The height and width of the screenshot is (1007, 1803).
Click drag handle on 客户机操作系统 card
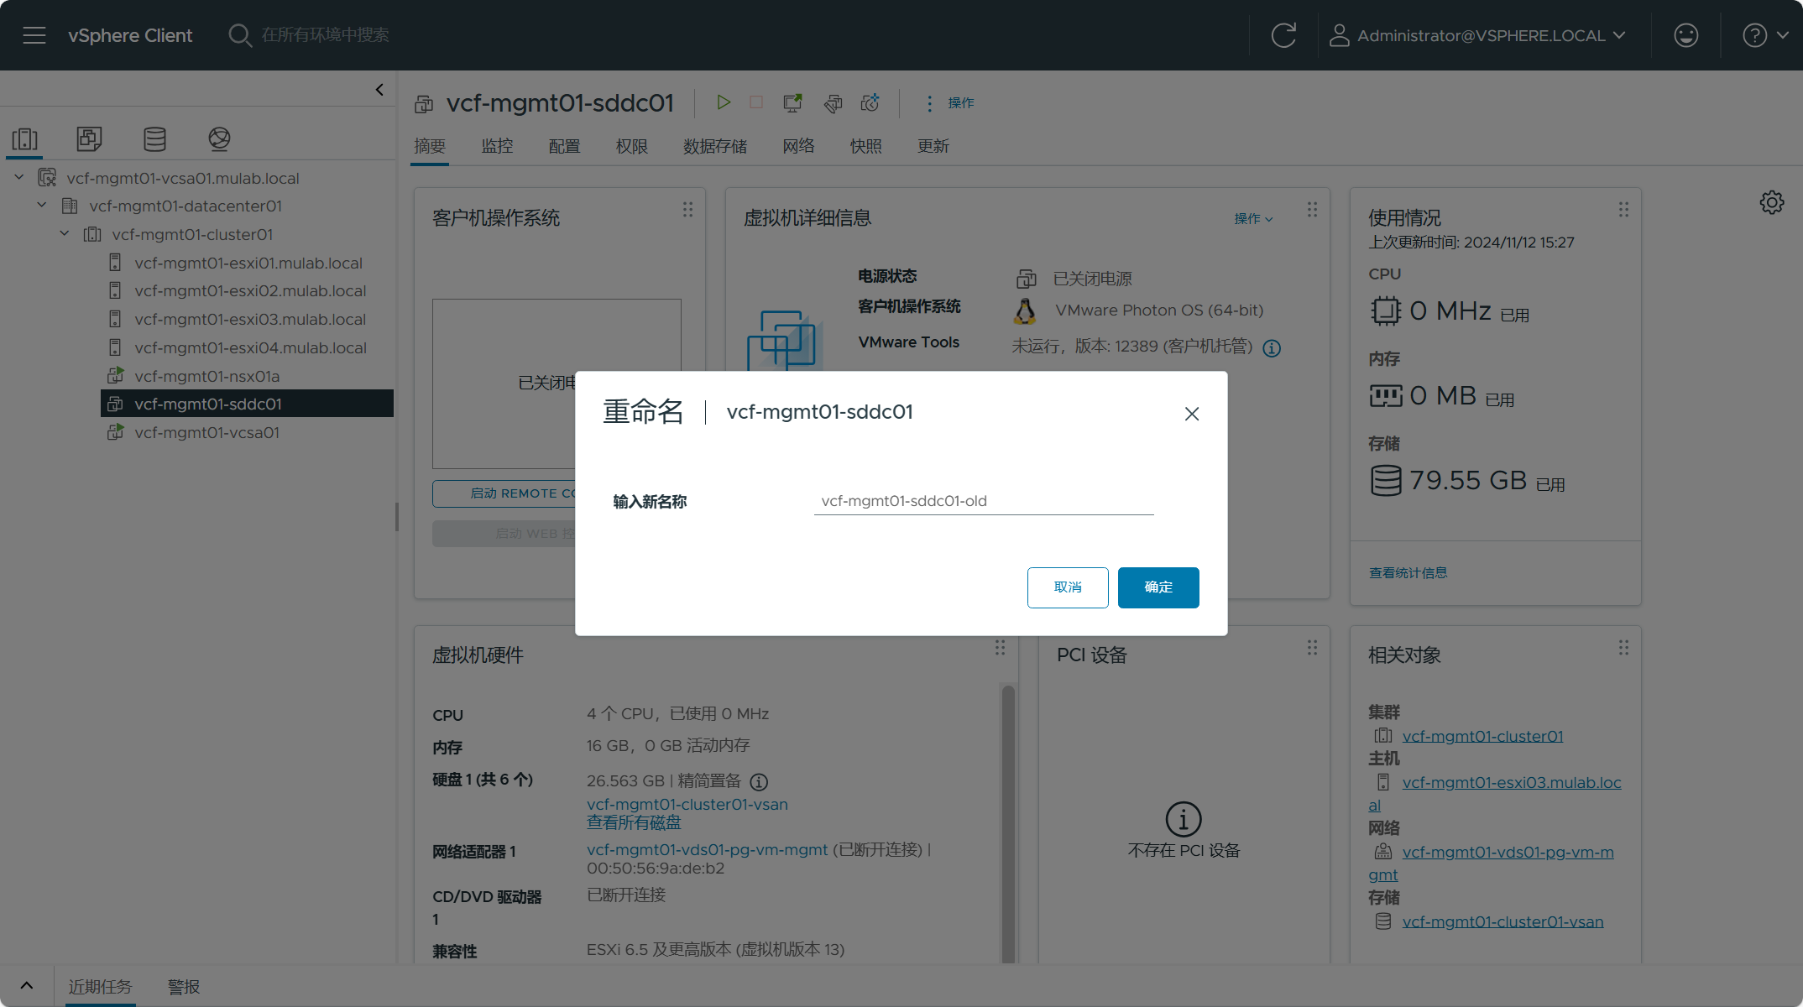[x=687, y=210]
